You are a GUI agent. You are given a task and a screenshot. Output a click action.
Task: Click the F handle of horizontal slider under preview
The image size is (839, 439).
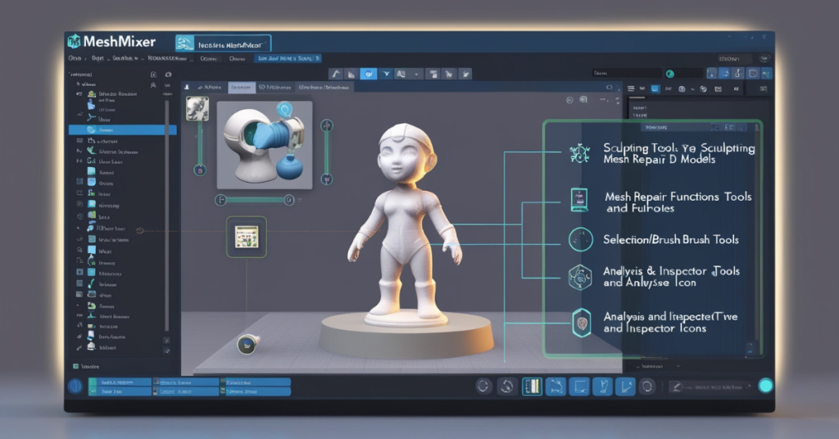point(220,200)
